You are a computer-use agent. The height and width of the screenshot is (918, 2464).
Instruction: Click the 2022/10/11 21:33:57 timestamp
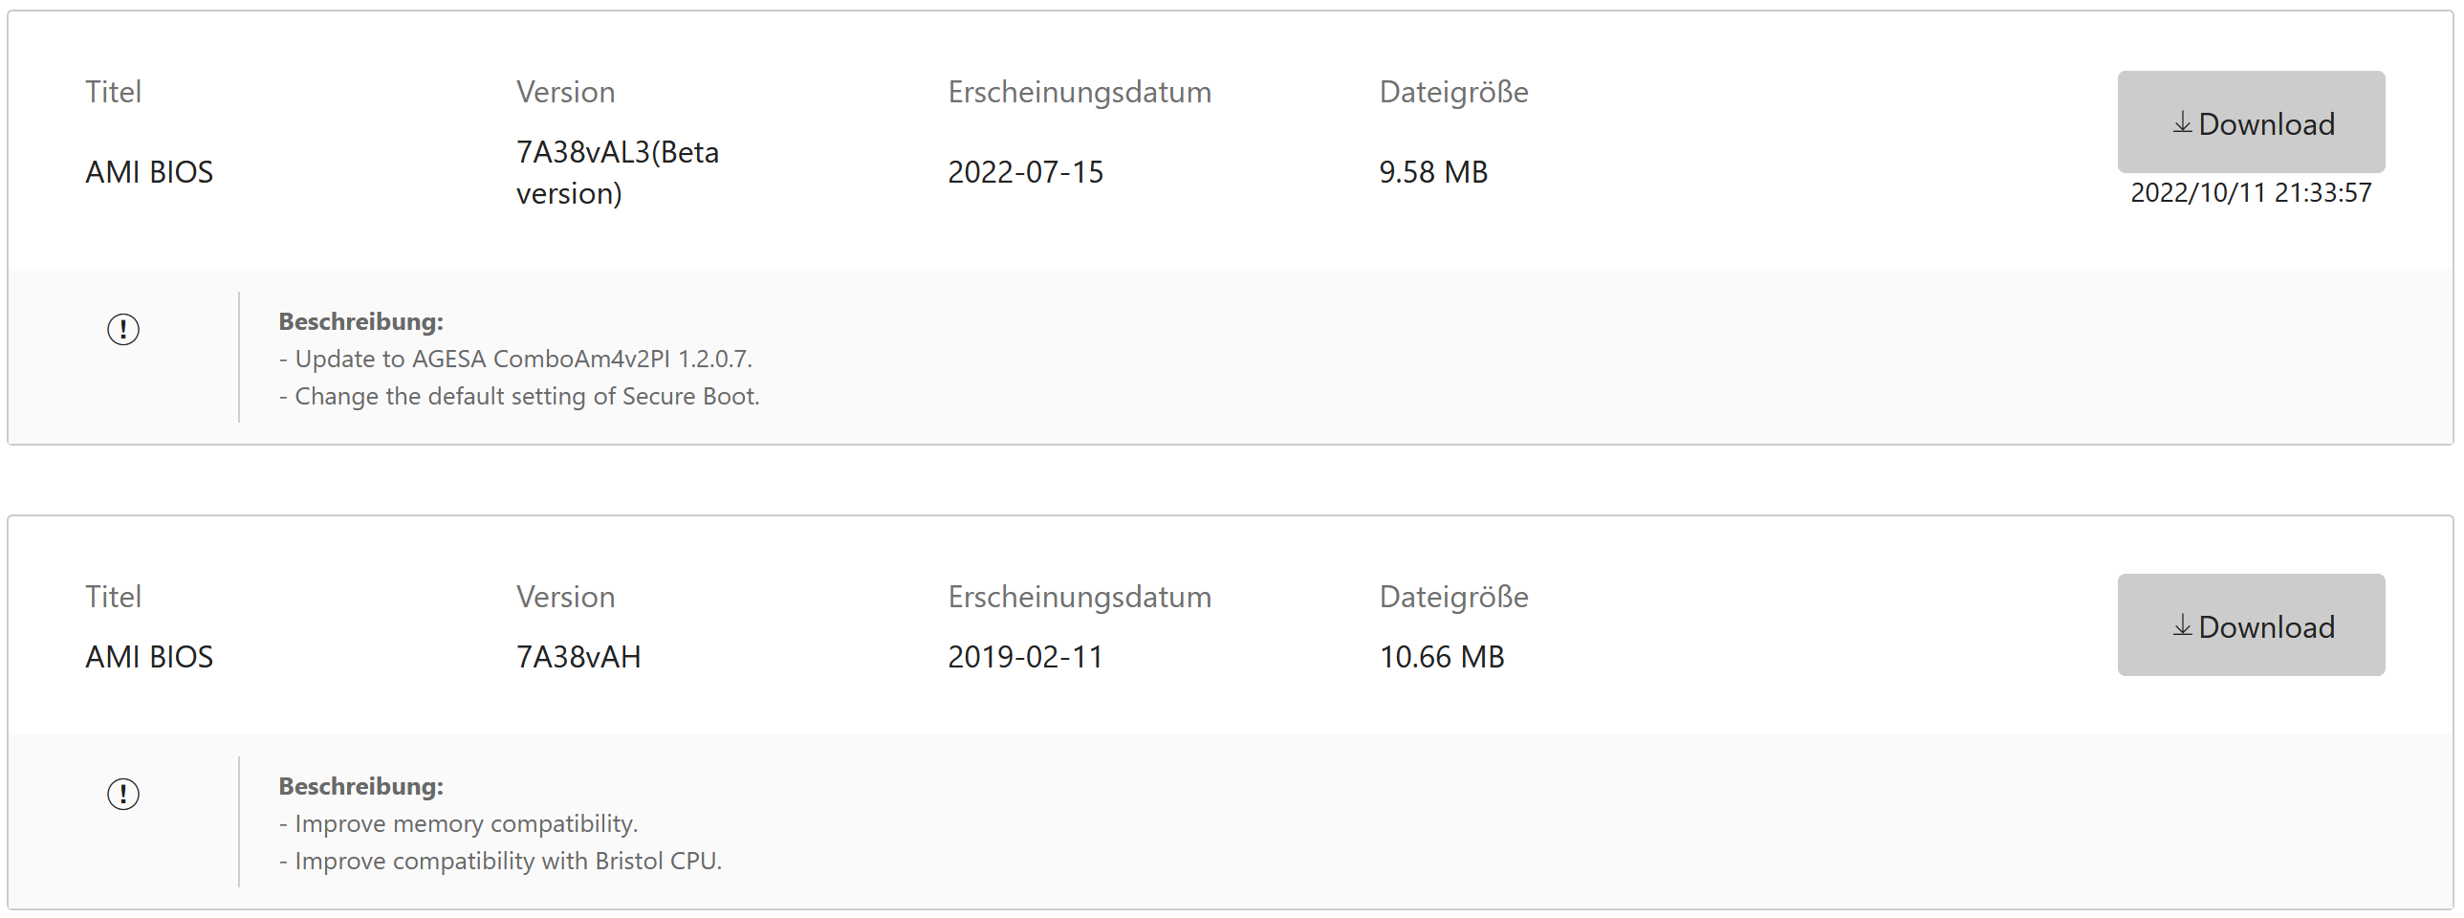pos(2250,192)
